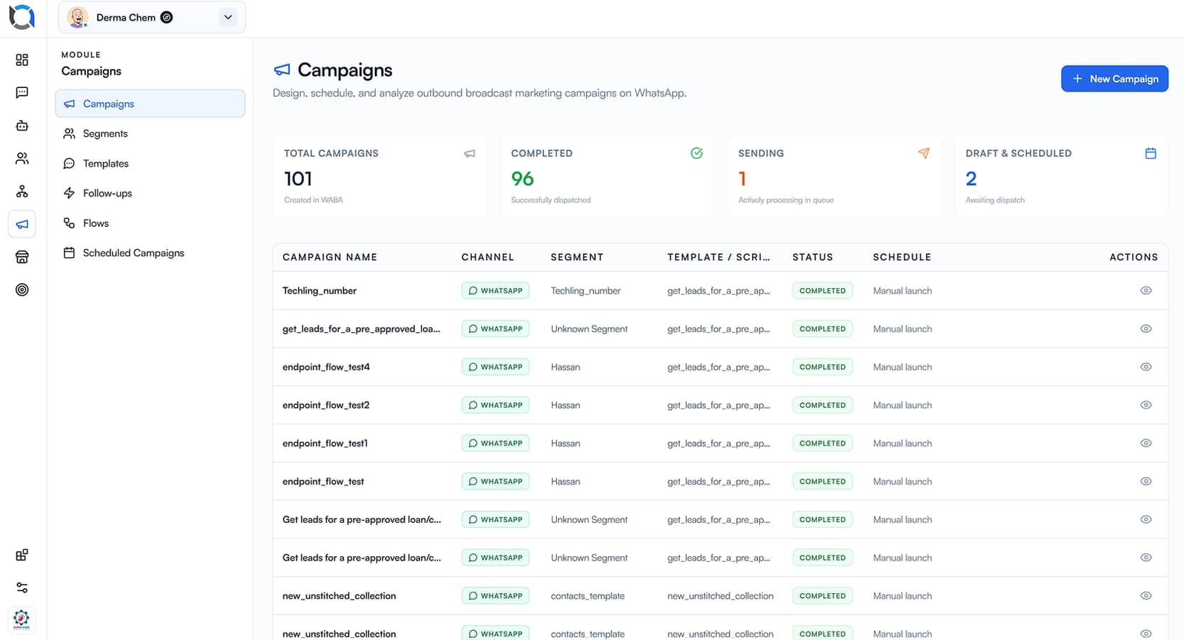Open Flows in the module menu
Image resolution: width=1184 pixels, height=640 pixels.
[x=150, y=223]
